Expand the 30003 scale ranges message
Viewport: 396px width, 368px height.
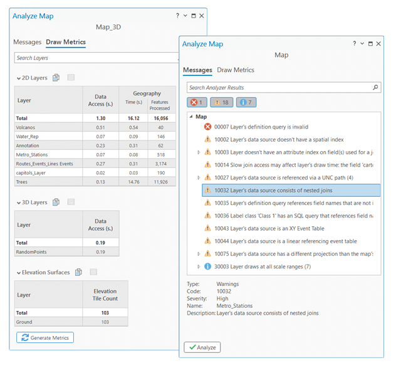[199, 266]
